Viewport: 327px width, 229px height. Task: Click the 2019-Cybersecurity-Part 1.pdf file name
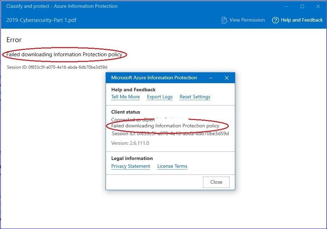click(x=41, y=20)
